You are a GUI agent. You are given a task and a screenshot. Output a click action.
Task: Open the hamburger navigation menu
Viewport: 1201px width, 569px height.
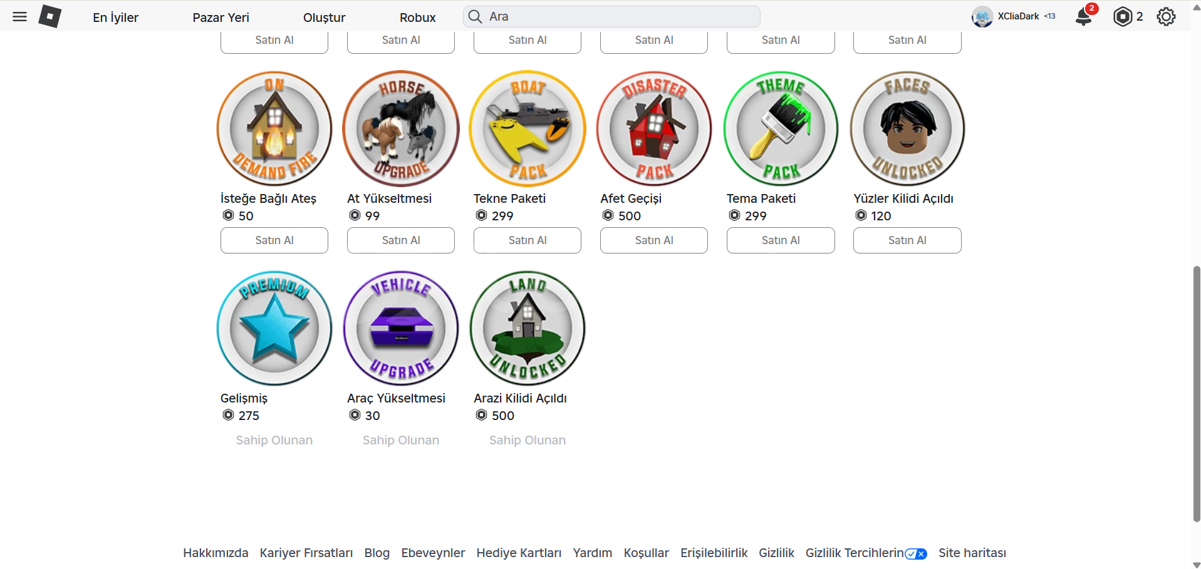(x=20, y=17)
